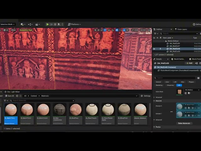
Task: Filter Details by Streaming category
Action: click(170, 85)
